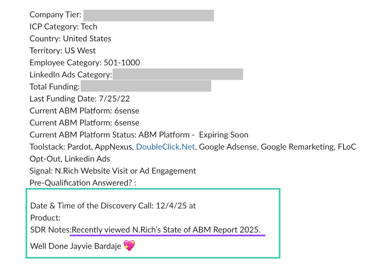Click the redacted Total Funding value
Screen dimensions: 383x277
[146, 86]
